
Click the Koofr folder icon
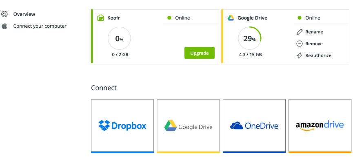point(100,18)
